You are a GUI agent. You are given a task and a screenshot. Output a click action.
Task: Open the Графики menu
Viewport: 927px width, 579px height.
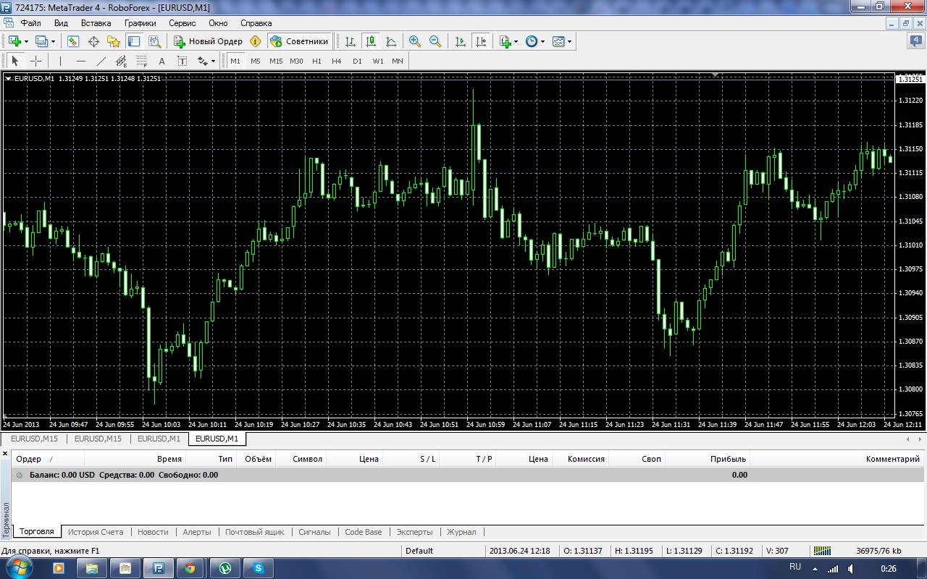click(140, 23)
